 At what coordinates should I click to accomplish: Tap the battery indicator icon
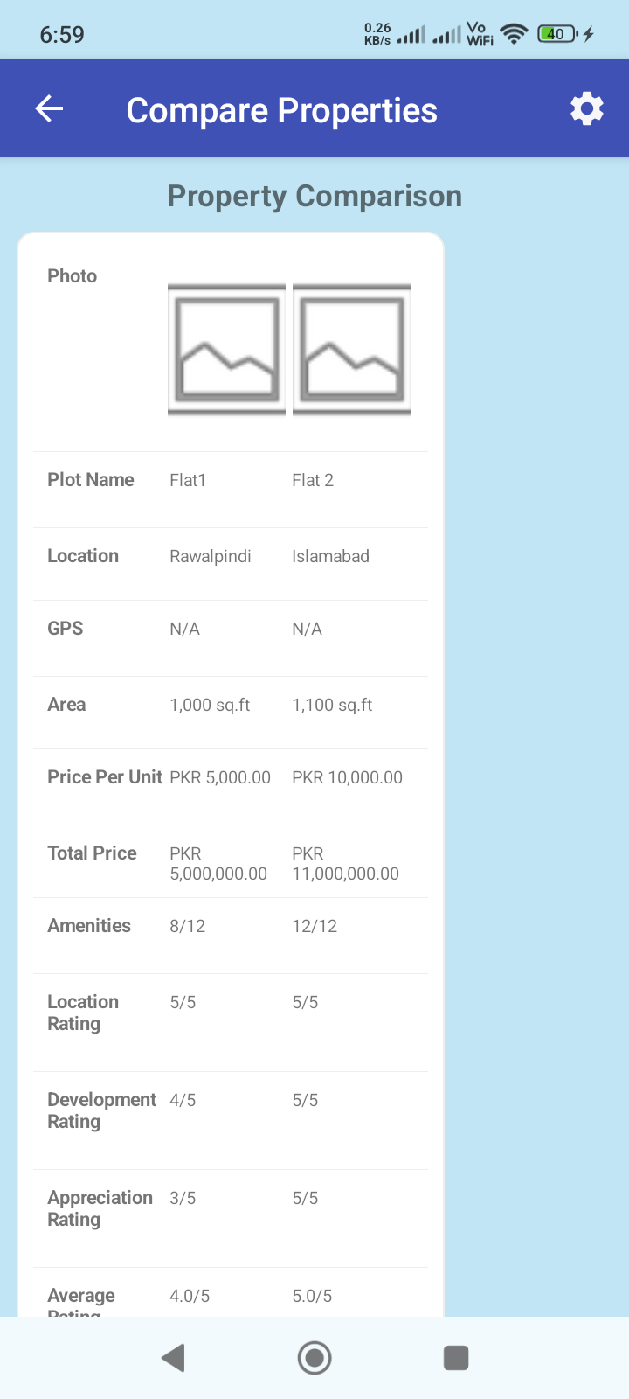[x=557, y=34]
